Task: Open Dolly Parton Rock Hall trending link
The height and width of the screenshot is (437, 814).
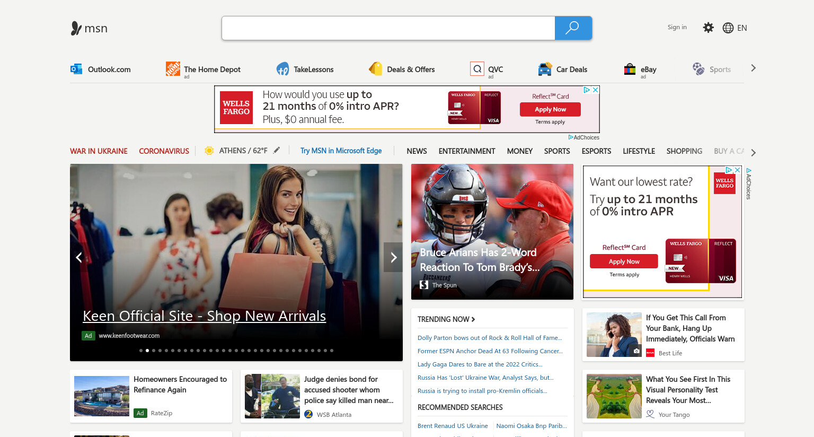Action: click(490, 338)
